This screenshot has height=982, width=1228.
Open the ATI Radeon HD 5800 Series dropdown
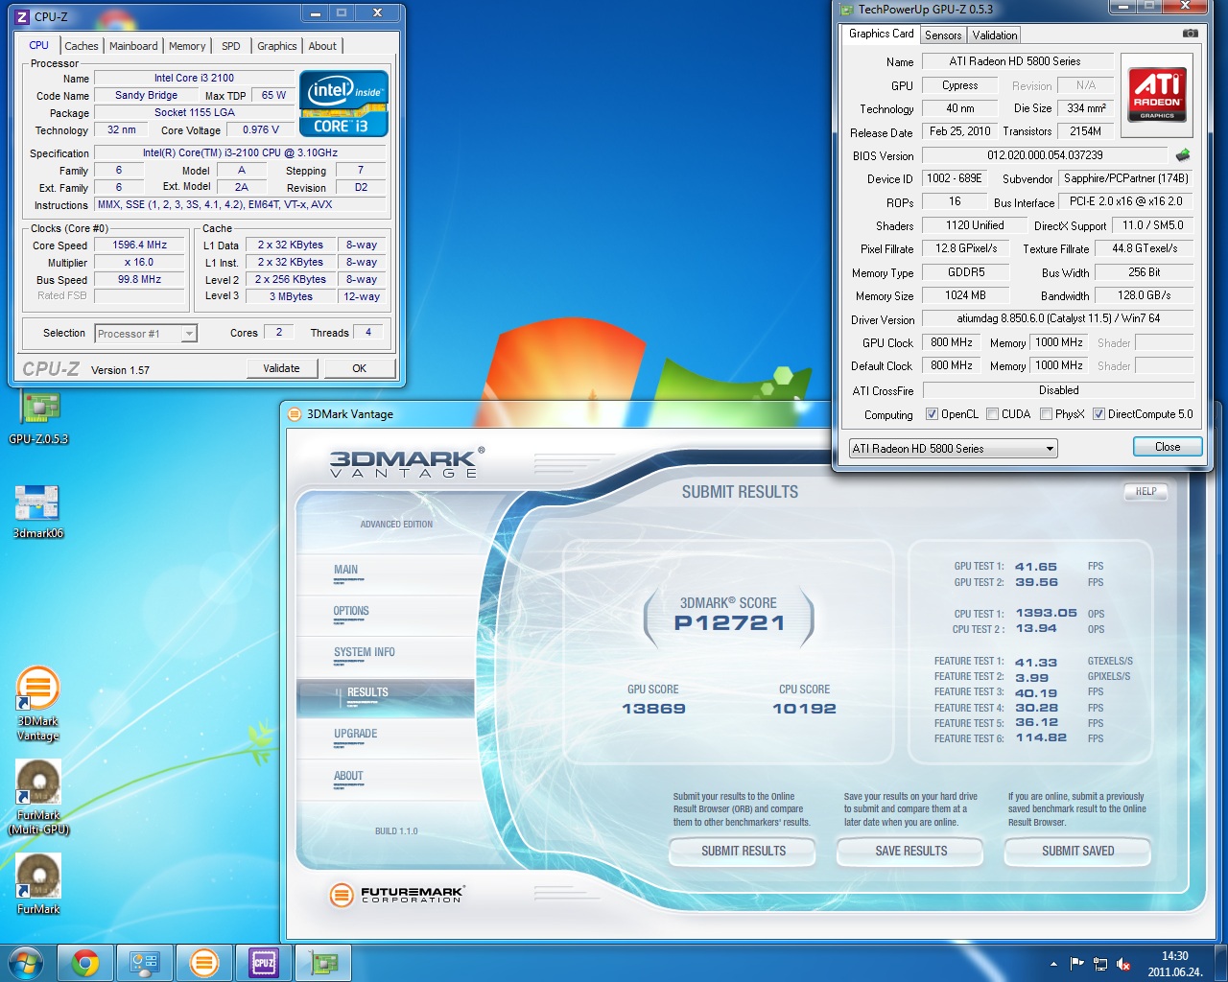pos(953,448)
